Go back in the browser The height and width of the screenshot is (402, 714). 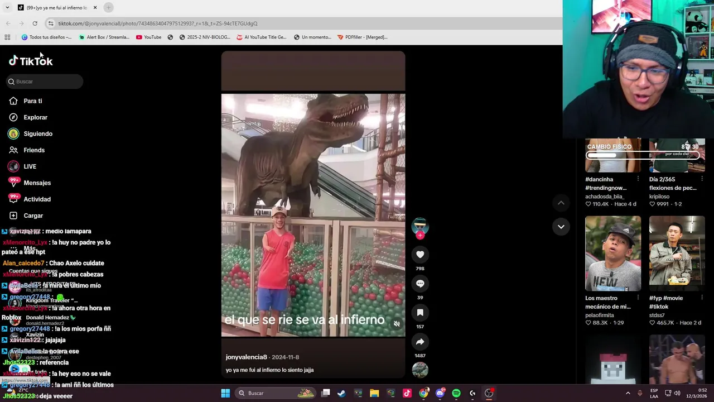click(x=8, y=23)
